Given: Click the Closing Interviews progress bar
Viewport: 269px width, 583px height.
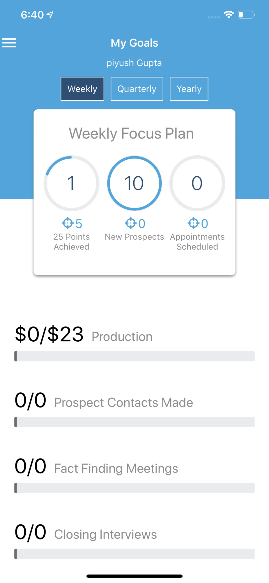Looking at the screenshot, I should 134,554.
